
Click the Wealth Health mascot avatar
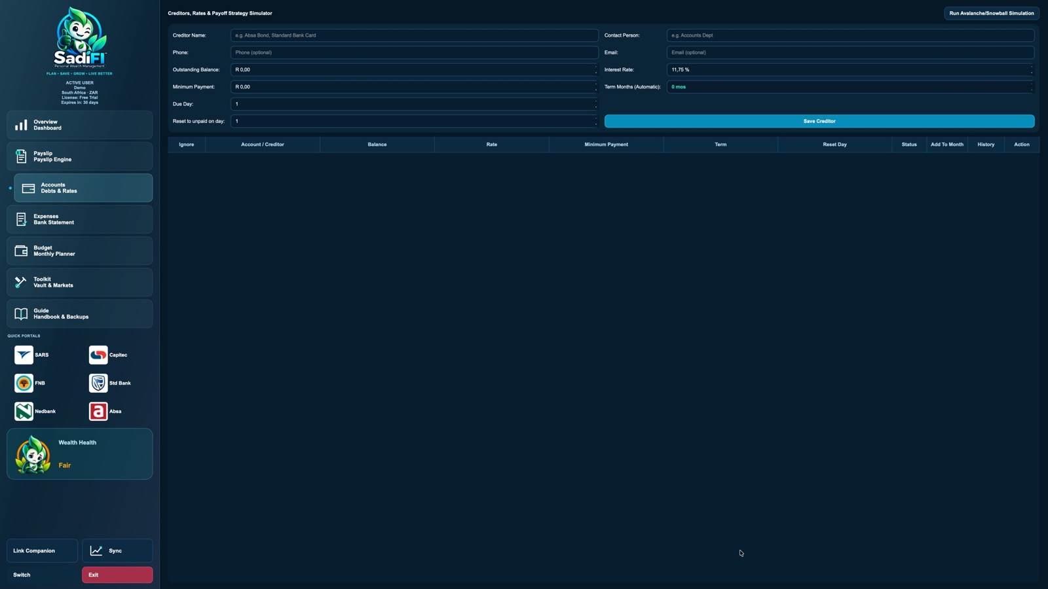33,454
